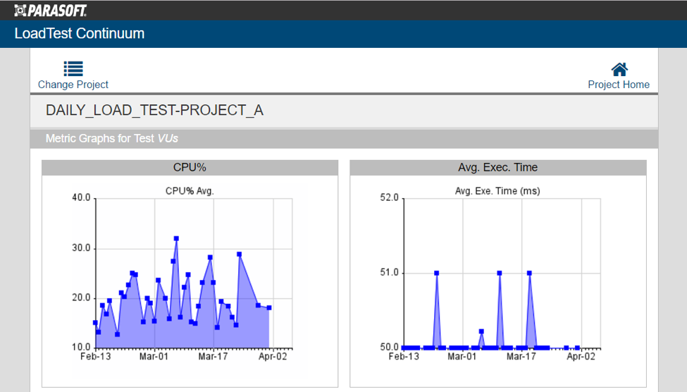Select the Avg. Exec. Time panel header

pos(497,168)
